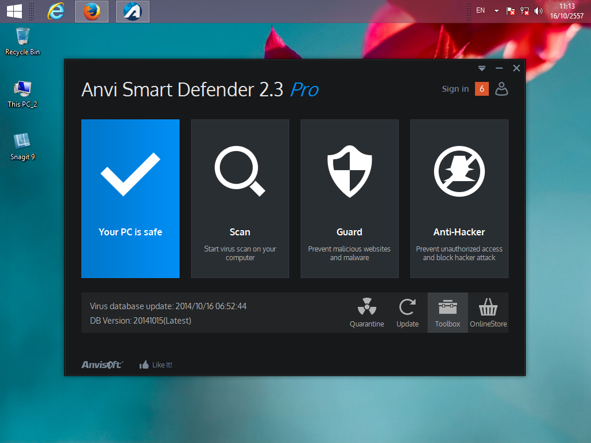The image size is (591, 443).
Task: Click the Sign in link
Action: click(x=455, y=89)
